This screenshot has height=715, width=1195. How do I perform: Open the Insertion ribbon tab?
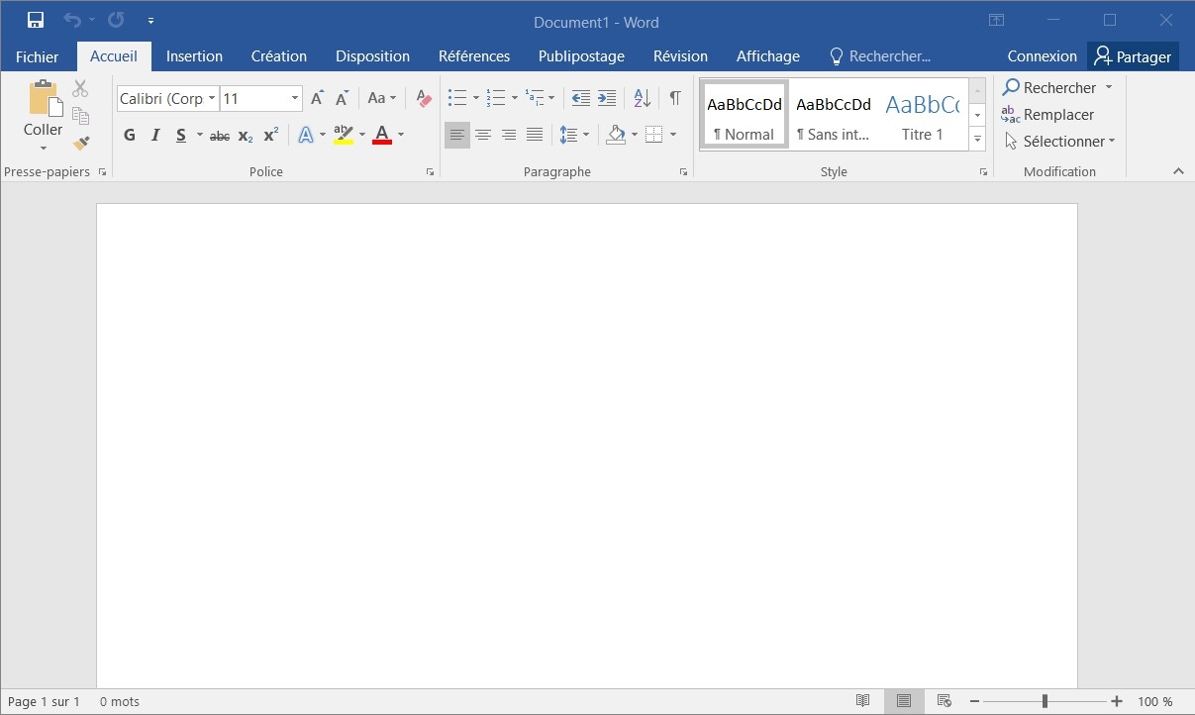[194, 56]
